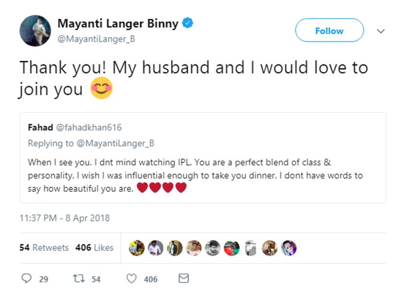Expand the tweet options chevron menu

[x=381, y=31]
